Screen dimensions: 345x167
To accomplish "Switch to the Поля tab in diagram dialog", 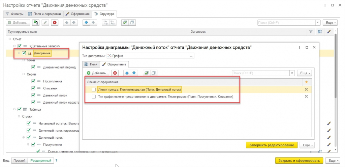I will pyautogui.click(x=91, y=64).
